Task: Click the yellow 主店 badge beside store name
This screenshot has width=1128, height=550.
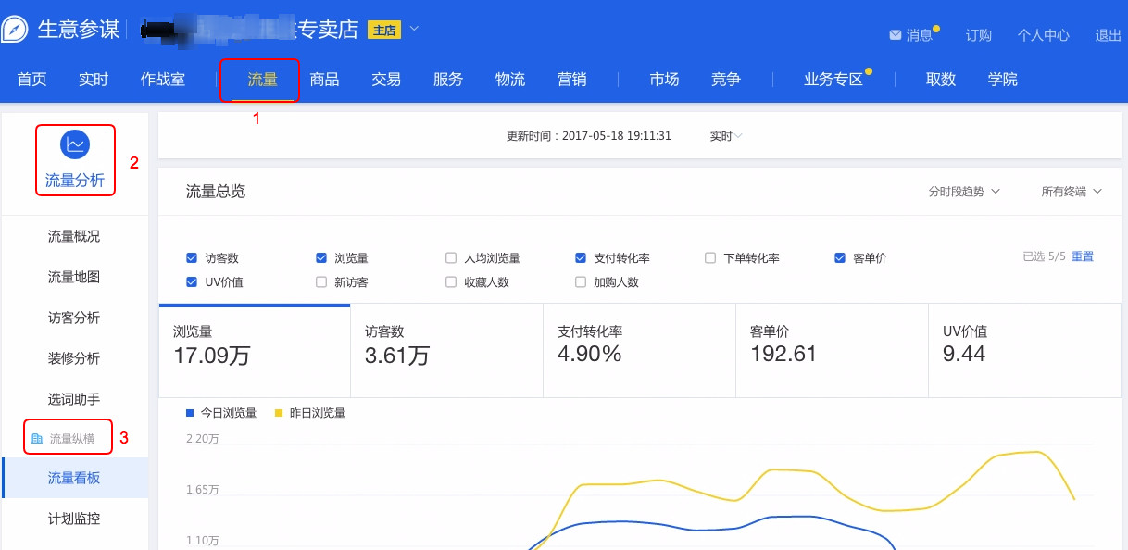Action: [x=386, y=29]
